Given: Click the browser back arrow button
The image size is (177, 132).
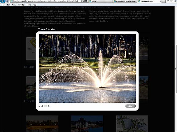Looking at the screenshot, I should point(3,1).
